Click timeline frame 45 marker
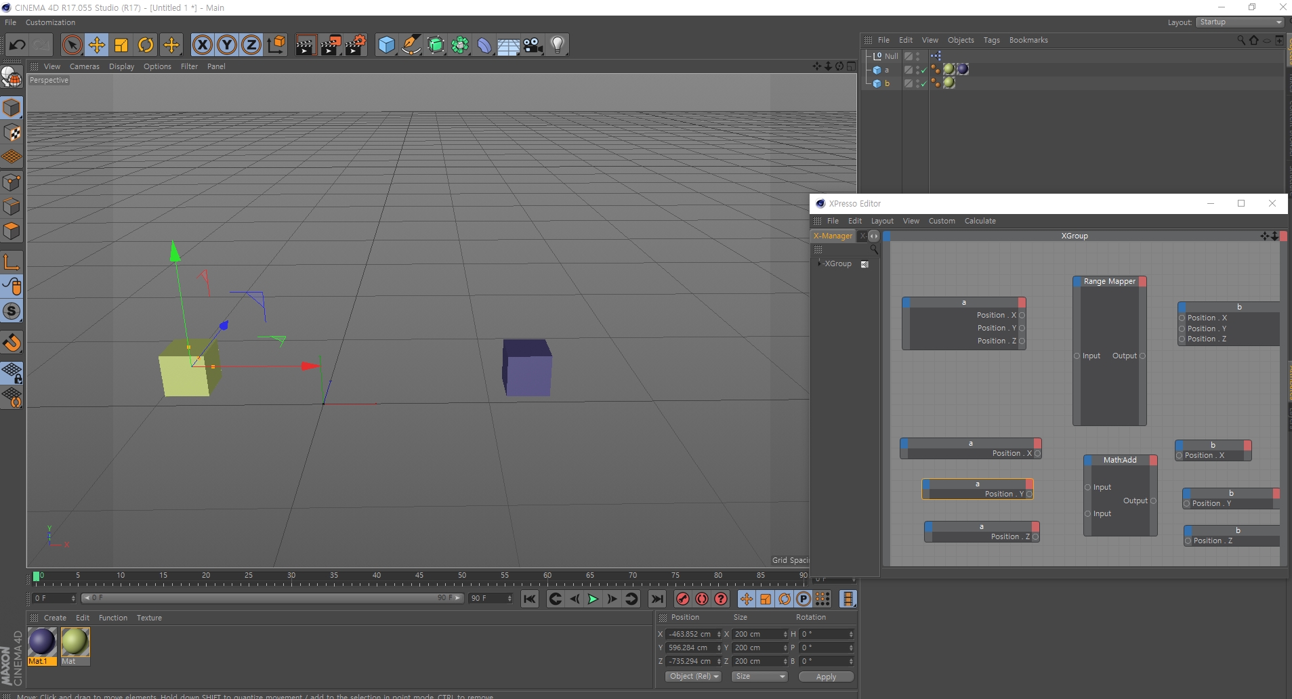 [x=419, y=576]
